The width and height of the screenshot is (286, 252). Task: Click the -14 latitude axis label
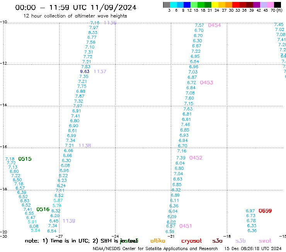coord(3,105)
